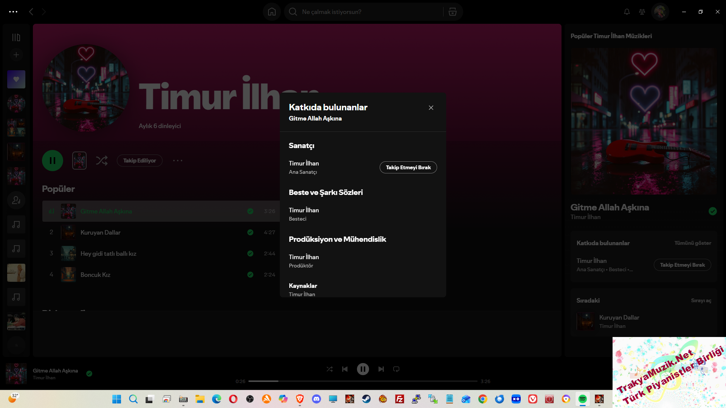Viewport: 726px width, 408px height.
Task: Open the Liked Songs heart tile
Action: click(16, 79)
